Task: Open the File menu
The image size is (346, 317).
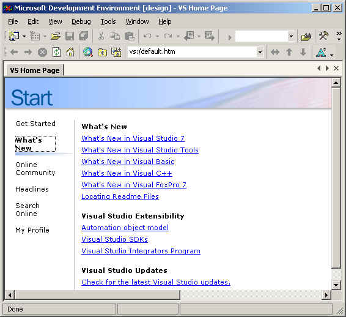Action: click(13, 21)
